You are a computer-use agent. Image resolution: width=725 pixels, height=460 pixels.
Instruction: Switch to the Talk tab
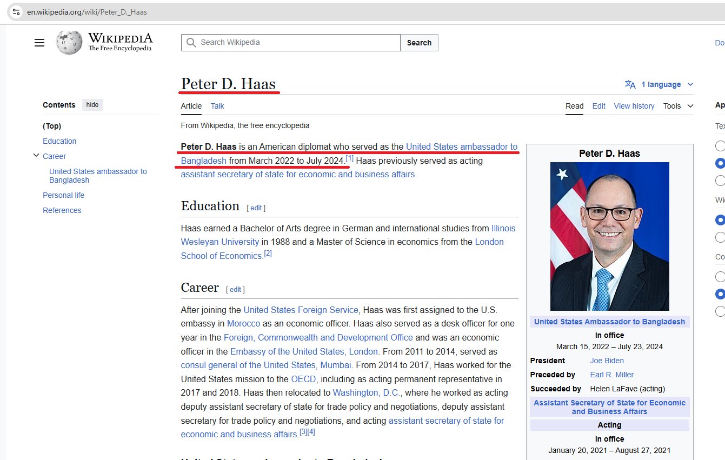click(217, 106)
